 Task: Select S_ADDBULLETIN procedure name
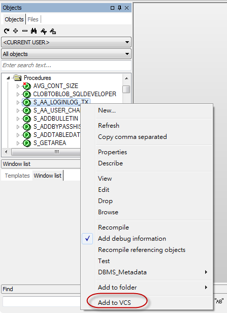tap(56, 119)
